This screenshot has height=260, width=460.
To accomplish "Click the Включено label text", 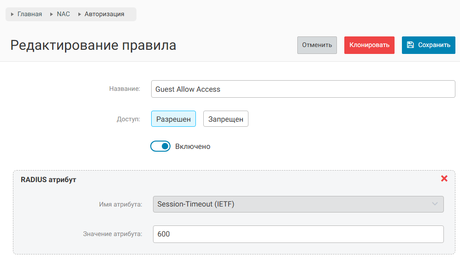I will (193, 147).
